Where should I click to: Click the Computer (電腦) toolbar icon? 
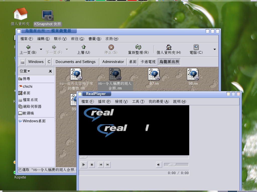point(196,47)
